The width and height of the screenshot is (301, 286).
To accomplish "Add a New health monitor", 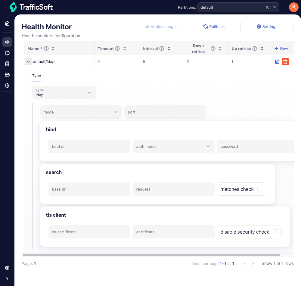I will pos(281,48).
